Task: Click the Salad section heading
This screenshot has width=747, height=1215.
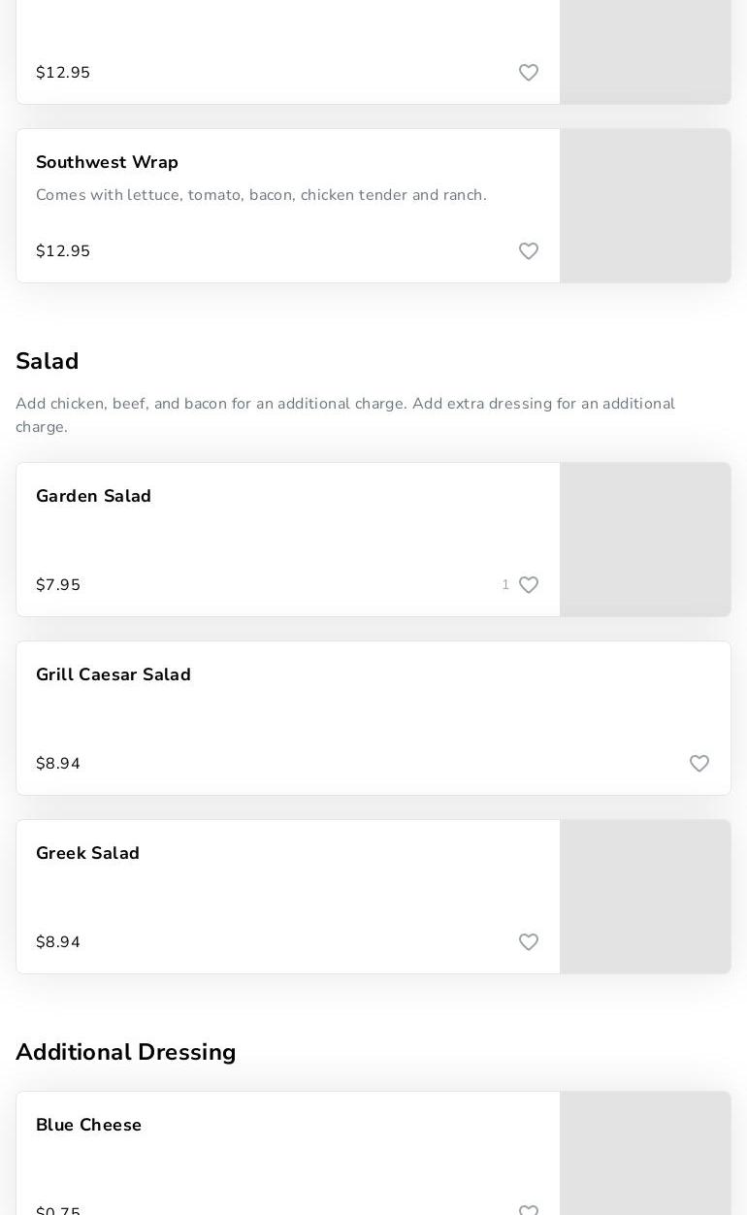Action: [x=48, y=361]
